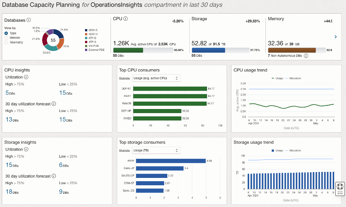
Task: Open the 5 DBs high CPU utilization link
Action: (x=10, y=93)
